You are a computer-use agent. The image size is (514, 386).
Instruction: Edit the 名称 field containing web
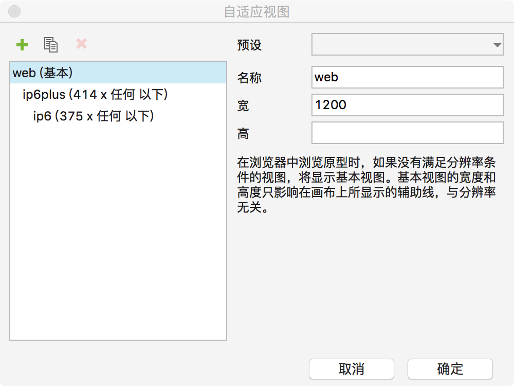click(408, 77)
